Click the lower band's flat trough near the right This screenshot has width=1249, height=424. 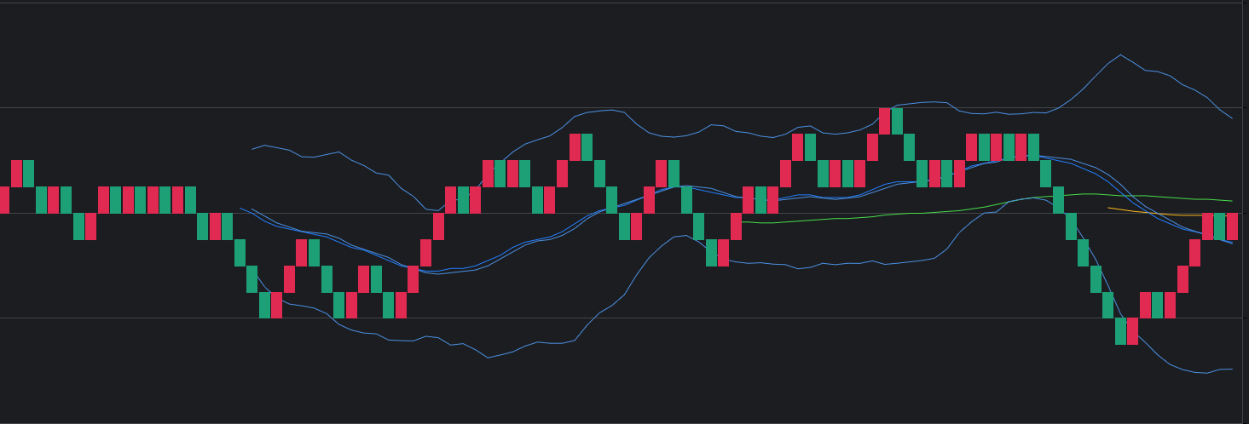pos(1200,372)
